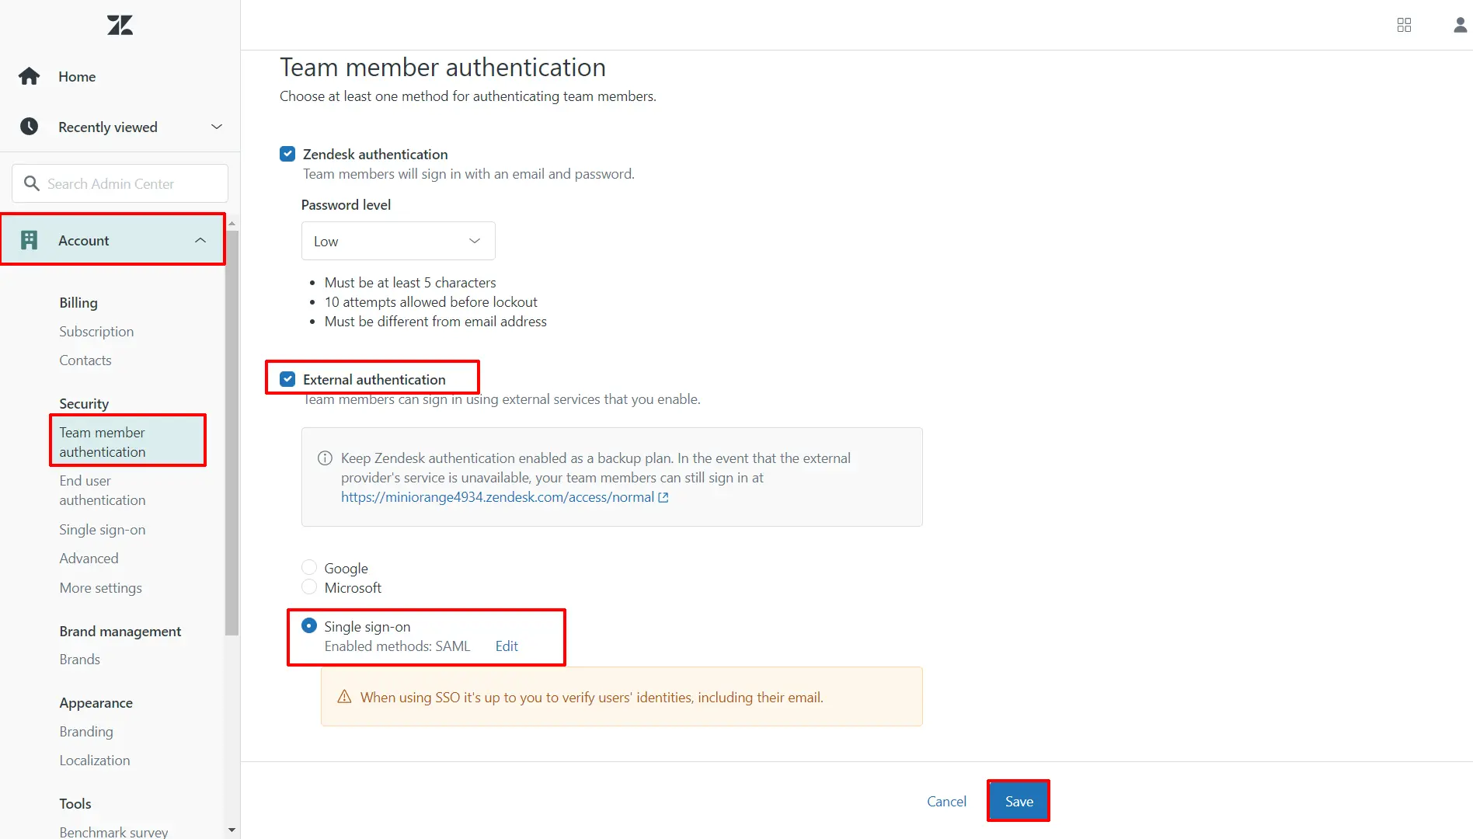
Task: Open the Password level dropdown
Action: click(398, 241)
